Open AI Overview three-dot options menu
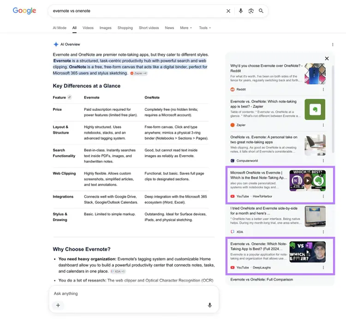The image size is (346, 319). tap(333, 45)
